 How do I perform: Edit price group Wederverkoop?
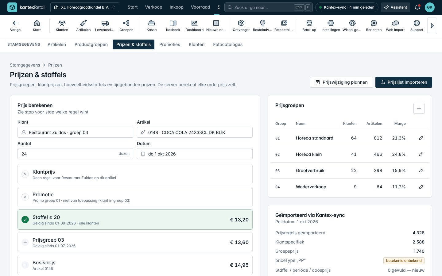[421, 187]
